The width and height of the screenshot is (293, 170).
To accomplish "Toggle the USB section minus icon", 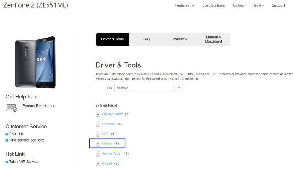I will [98, 134].
